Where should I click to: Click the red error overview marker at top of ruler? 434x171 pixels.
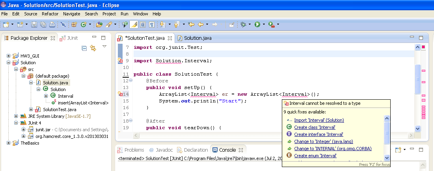point(423,47)
